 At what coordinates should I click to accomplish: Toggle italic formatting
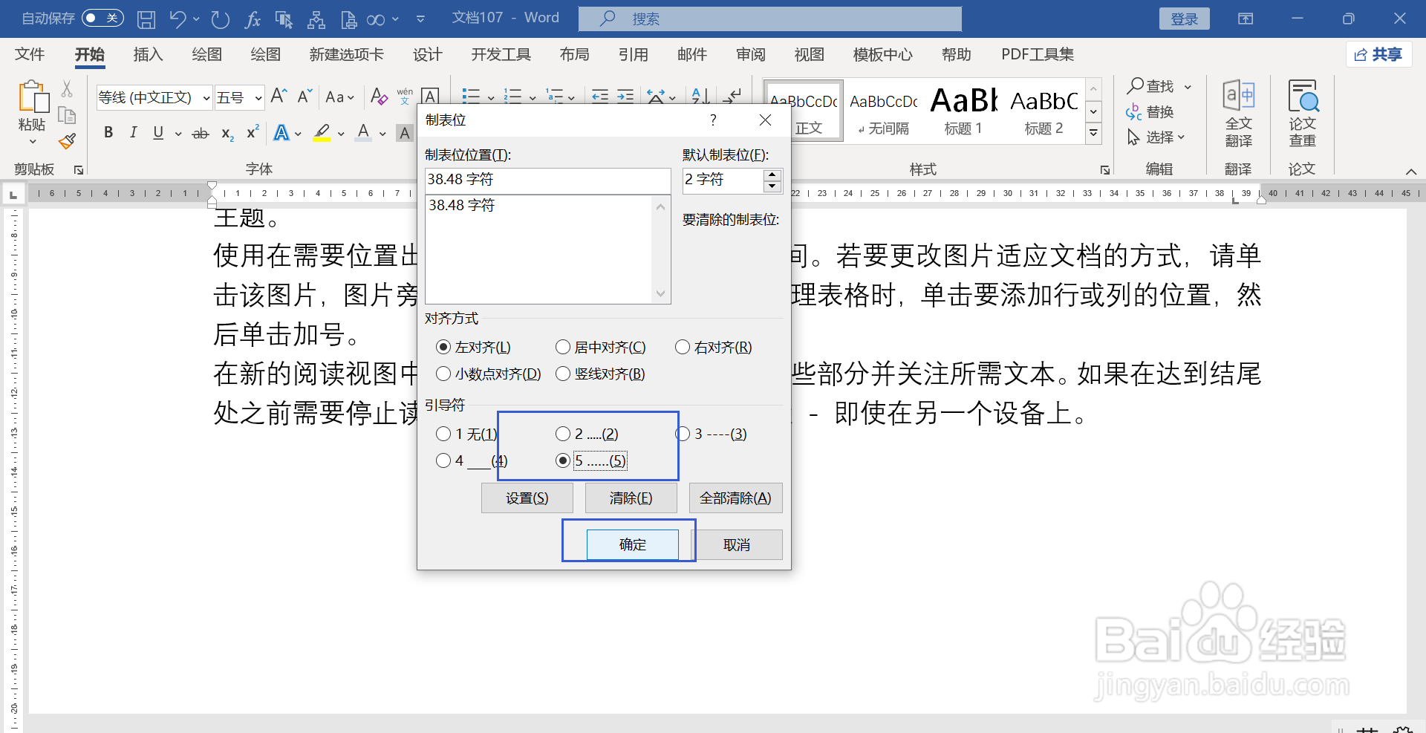(x=133, y=133)
